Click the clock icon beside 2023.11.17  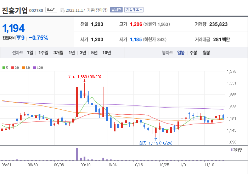click(63, 10)
